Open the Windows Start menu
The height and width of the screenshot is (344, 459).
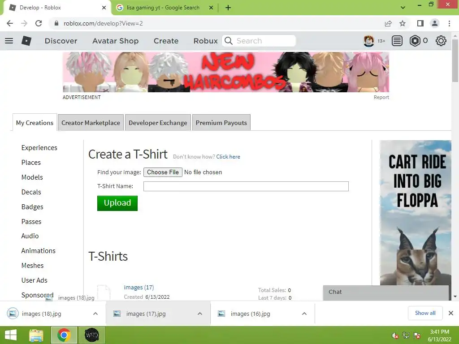(x=11, y=335)
